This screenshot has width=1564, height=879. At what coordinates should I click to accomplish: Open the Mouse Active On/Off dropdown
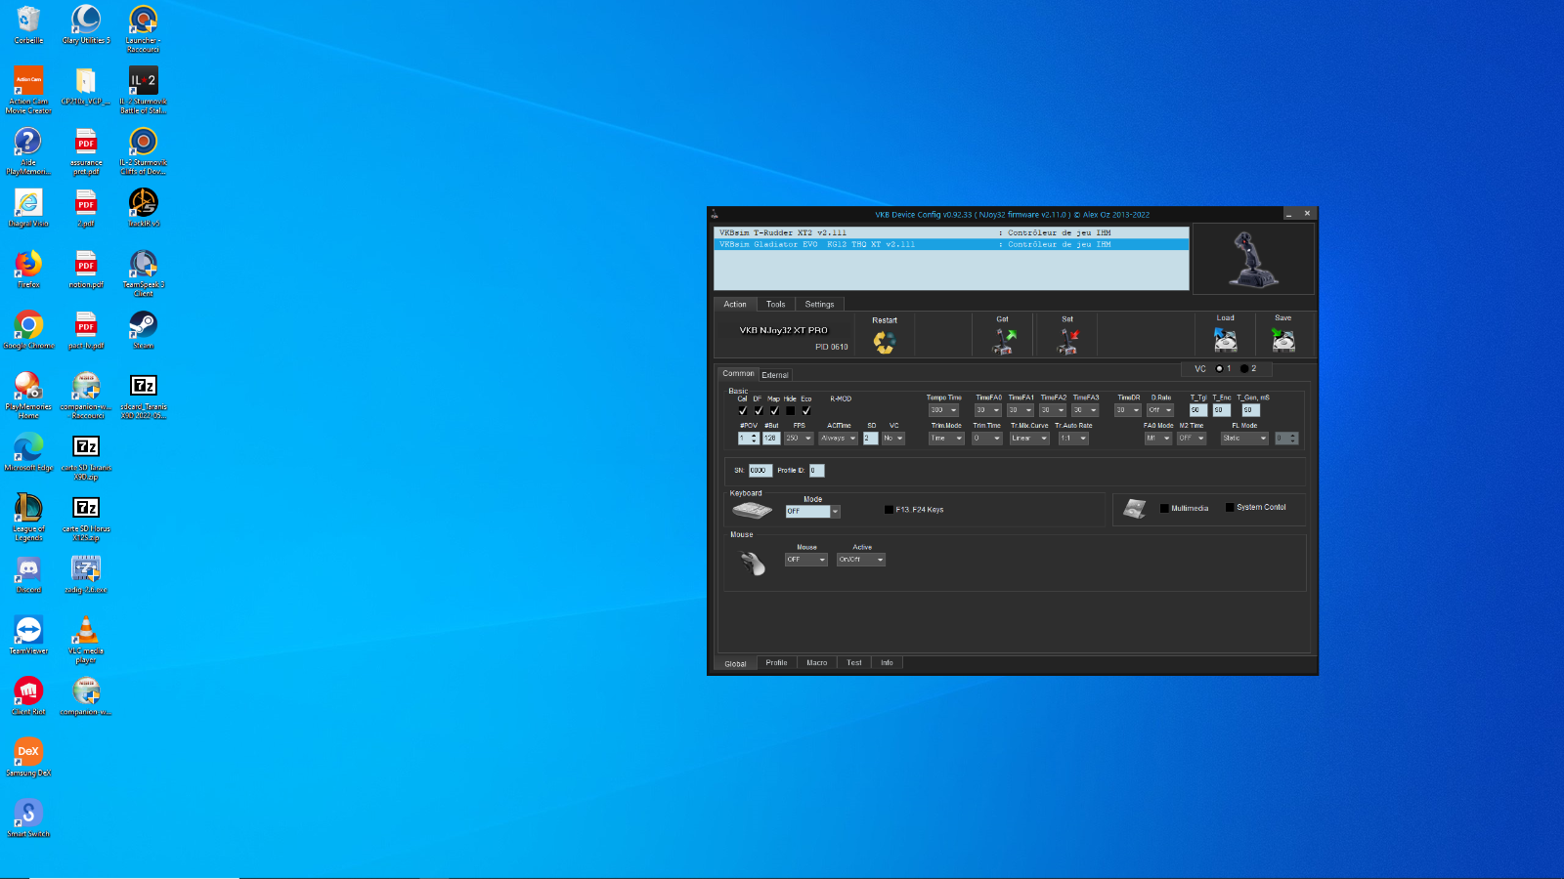click(861, 560)
